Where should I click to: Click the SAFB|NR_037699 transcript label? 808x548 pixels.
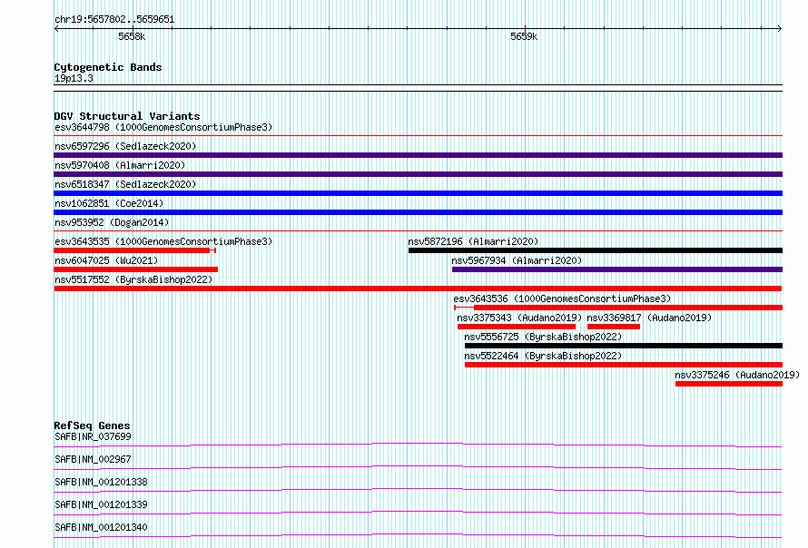93,436
